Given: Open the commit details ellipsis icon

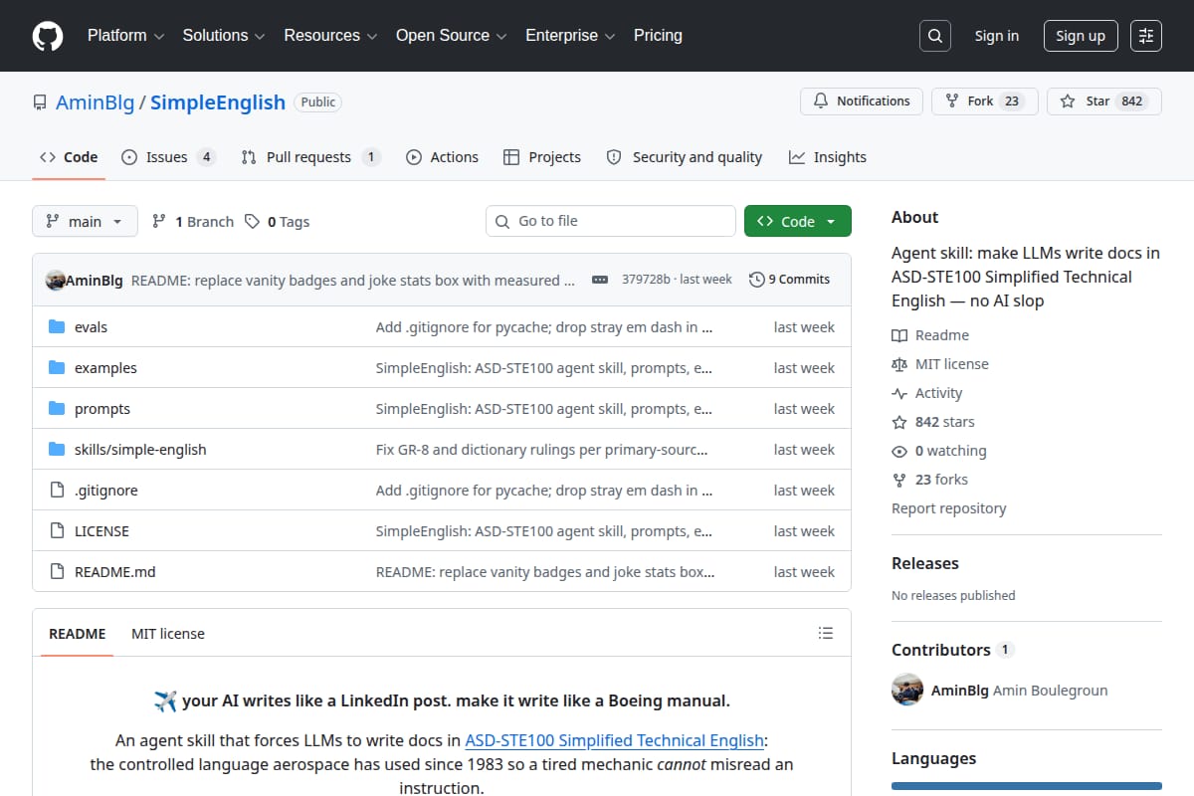Looking at the screenshot, I should [x=599, y=280].
